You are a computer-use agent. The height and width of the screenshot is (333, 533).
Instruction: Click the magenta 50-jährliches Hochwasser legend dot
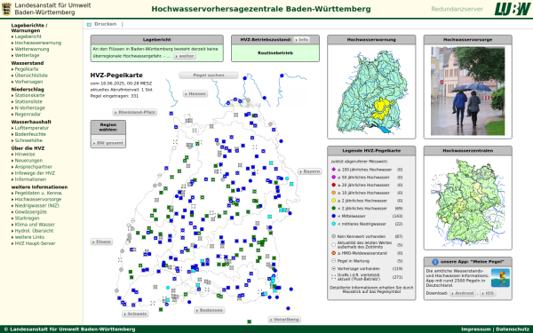[x=333, y=177]
